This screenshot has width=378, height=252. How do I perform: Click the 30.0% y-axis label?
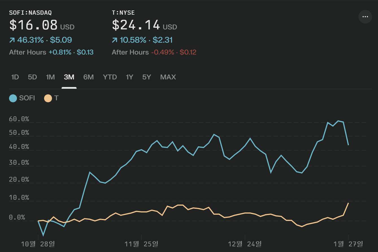point(19,163)
